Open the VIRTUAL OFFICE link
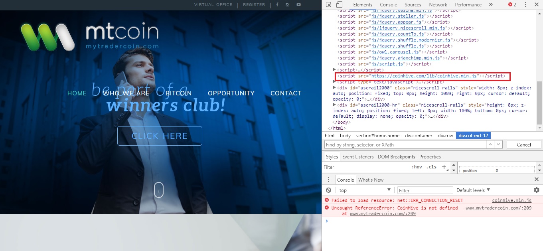 pos(213,5)
